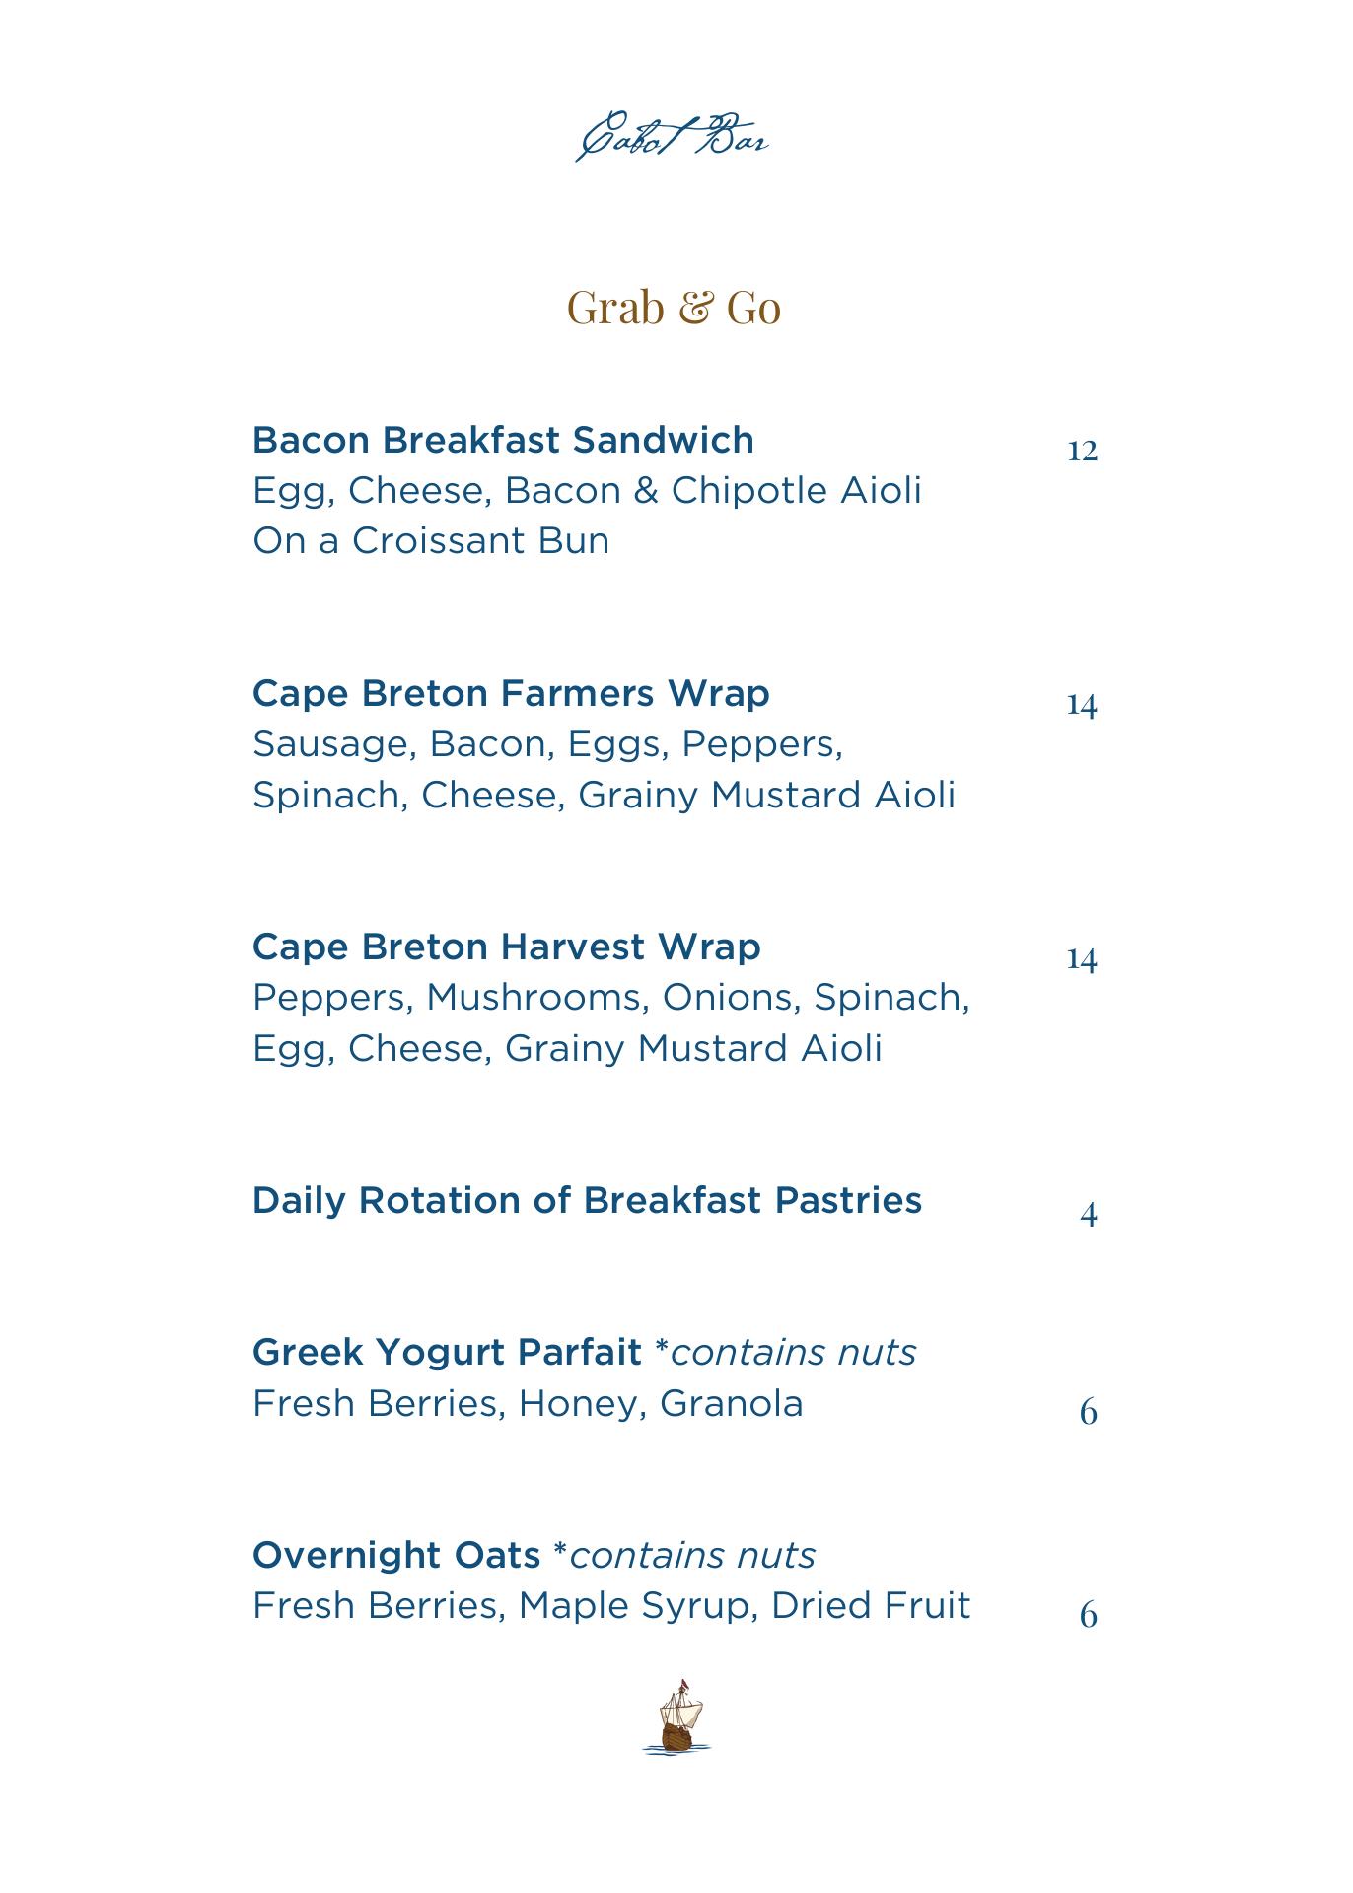Click the sailing ship illustration
1353x1893 pixels.
(677, 1718)
